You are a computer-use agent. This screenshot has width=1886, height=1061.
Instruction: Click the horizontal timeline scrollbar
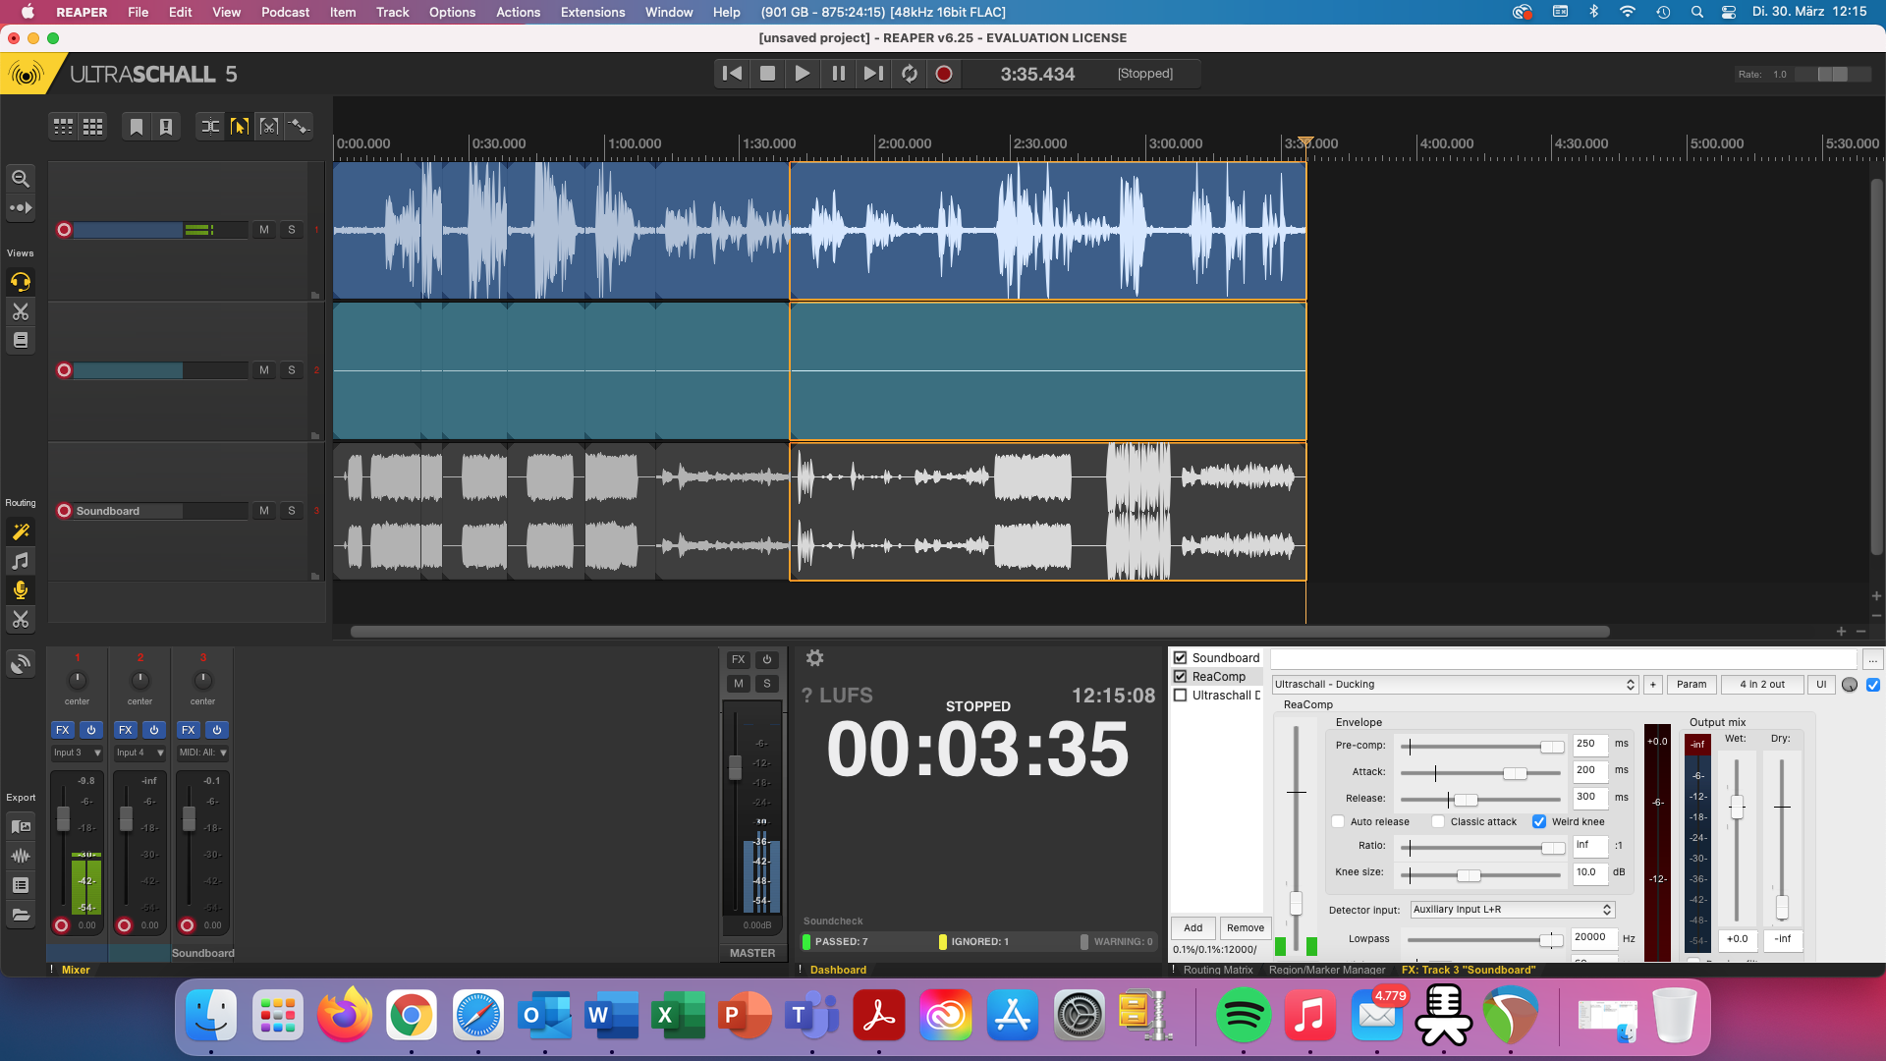pos(979,632)
